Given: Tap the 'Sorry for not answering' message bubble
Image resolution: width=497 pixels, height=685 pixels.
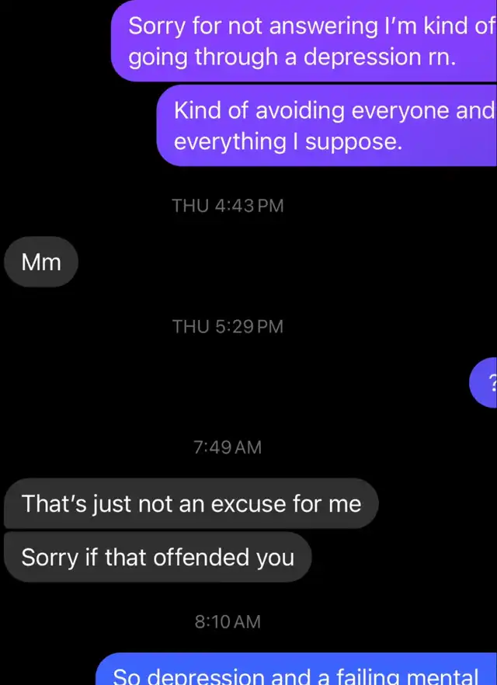Looking at the screenshot, I should pyautogui.click(x=304, y=40).
